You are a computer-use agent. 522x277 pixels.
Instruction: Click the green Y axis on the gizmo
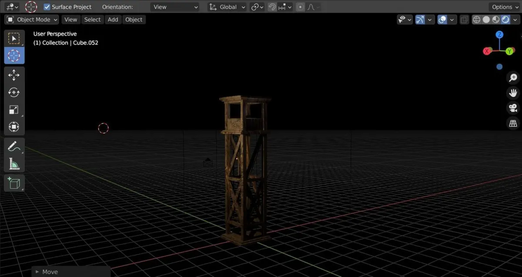coord(509,51)
